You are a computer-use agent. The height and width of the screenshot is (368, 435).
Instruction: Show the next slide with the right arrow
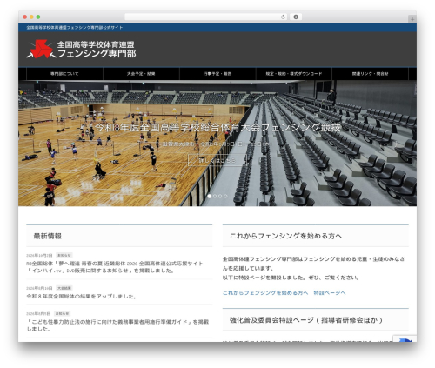click(396, 144)
